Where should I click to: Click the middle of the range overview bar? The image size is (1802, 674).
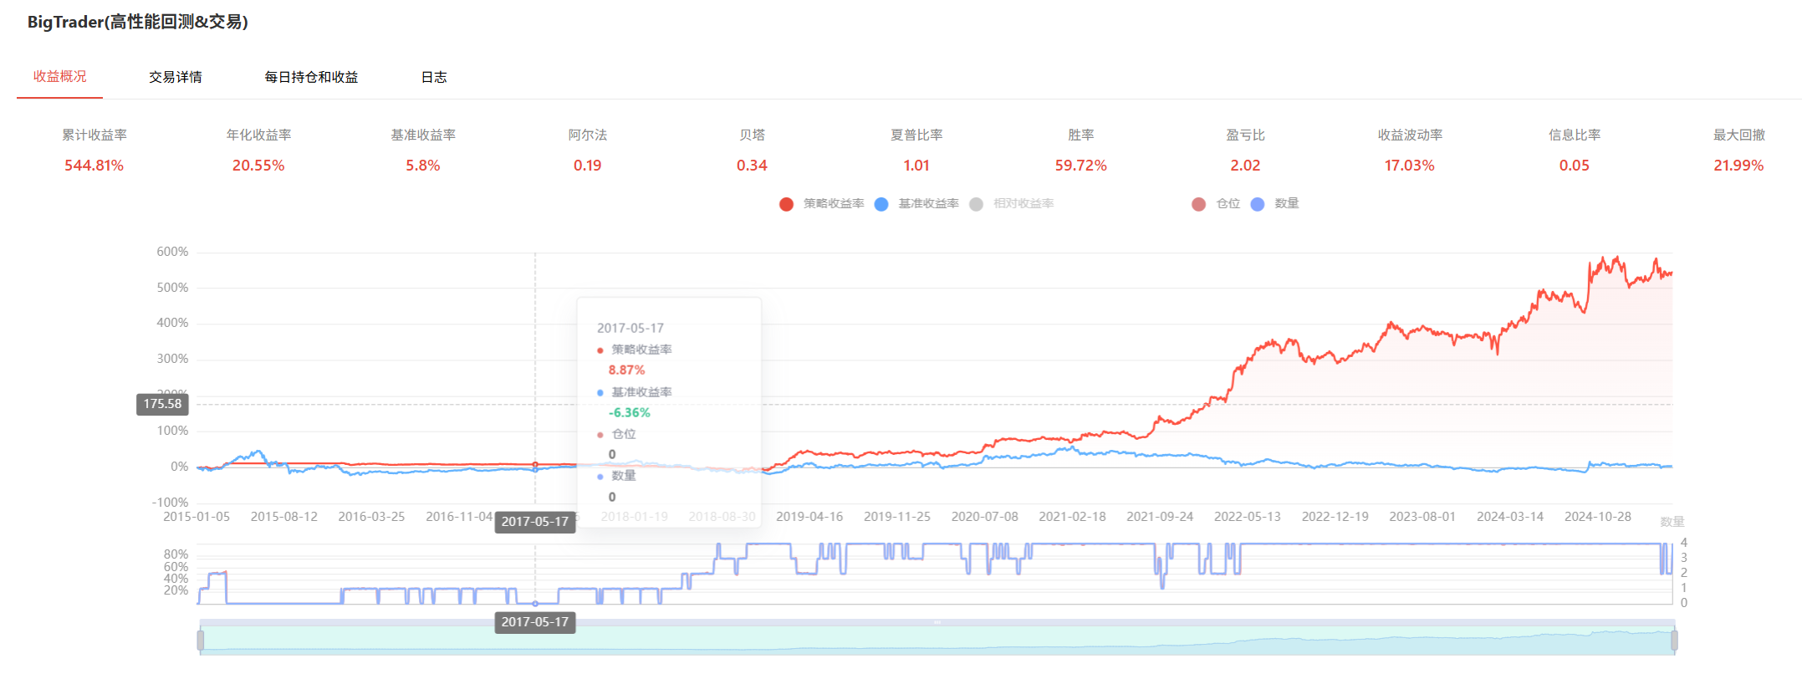pyautogui.click(x=937, y=641)
